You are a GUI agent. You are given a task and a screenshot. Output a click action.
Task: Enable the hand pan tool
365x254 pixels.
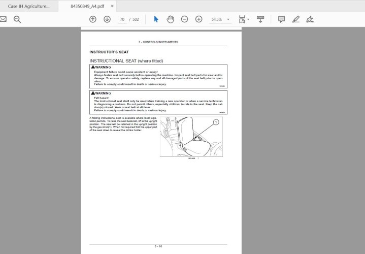[x=170, y=19]
